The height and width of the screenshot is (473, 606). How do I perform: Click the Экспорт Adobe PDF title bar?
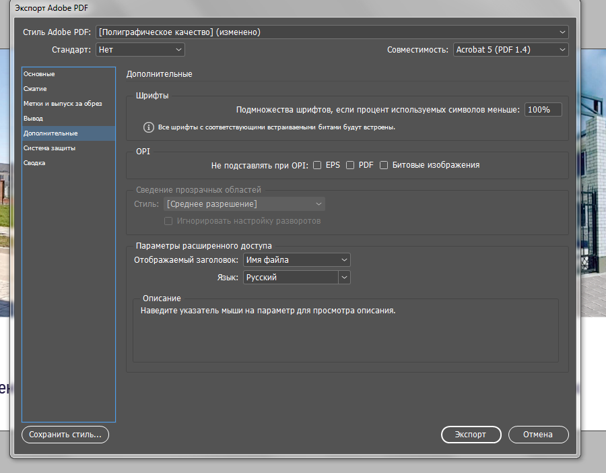point(296,8)
